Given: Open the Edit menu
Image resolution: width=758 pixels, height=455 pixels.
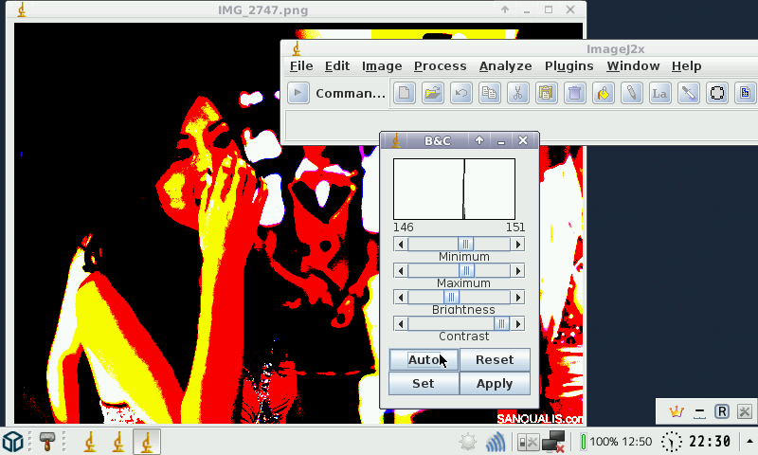Looking at the screenshot, I should pos(337,65).
